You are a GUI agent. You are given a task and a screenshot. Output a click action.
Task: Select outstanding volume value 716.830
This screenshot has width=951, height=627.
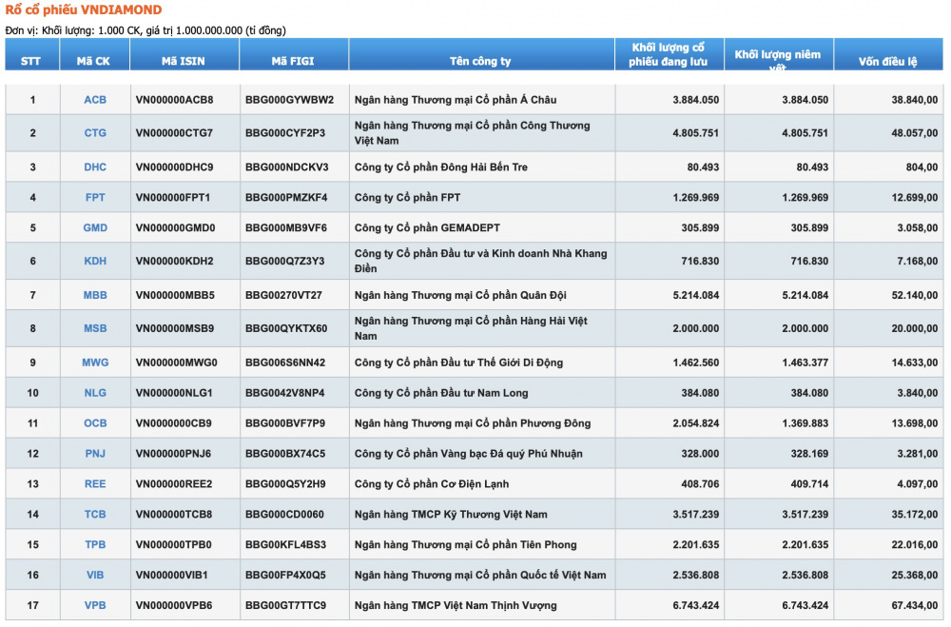coord(700,261)
